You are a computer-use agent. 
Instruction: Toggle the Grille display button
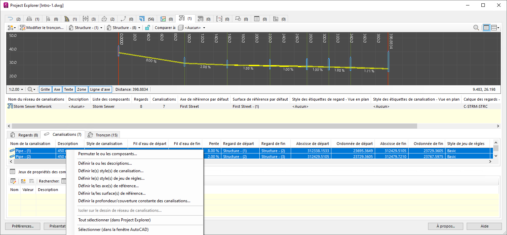click(45, 89)
